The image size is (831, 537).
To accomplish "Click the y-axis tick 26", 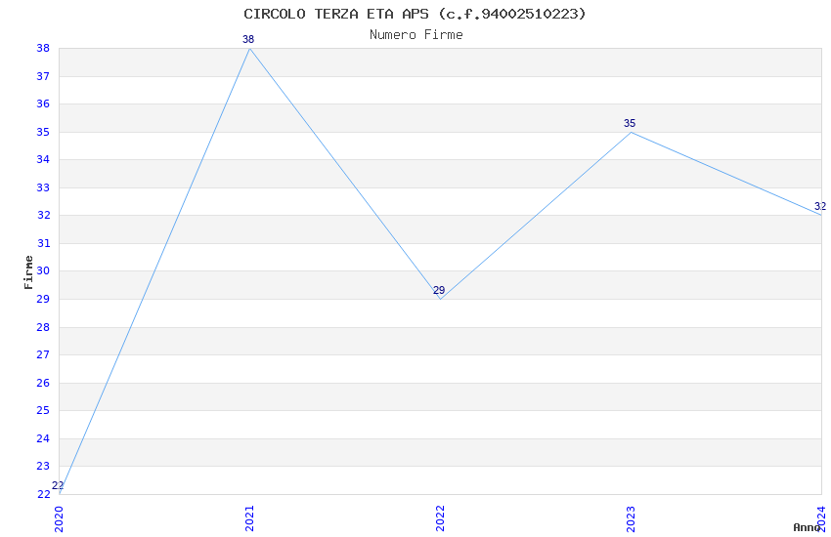I will click(x=43, y=383).
